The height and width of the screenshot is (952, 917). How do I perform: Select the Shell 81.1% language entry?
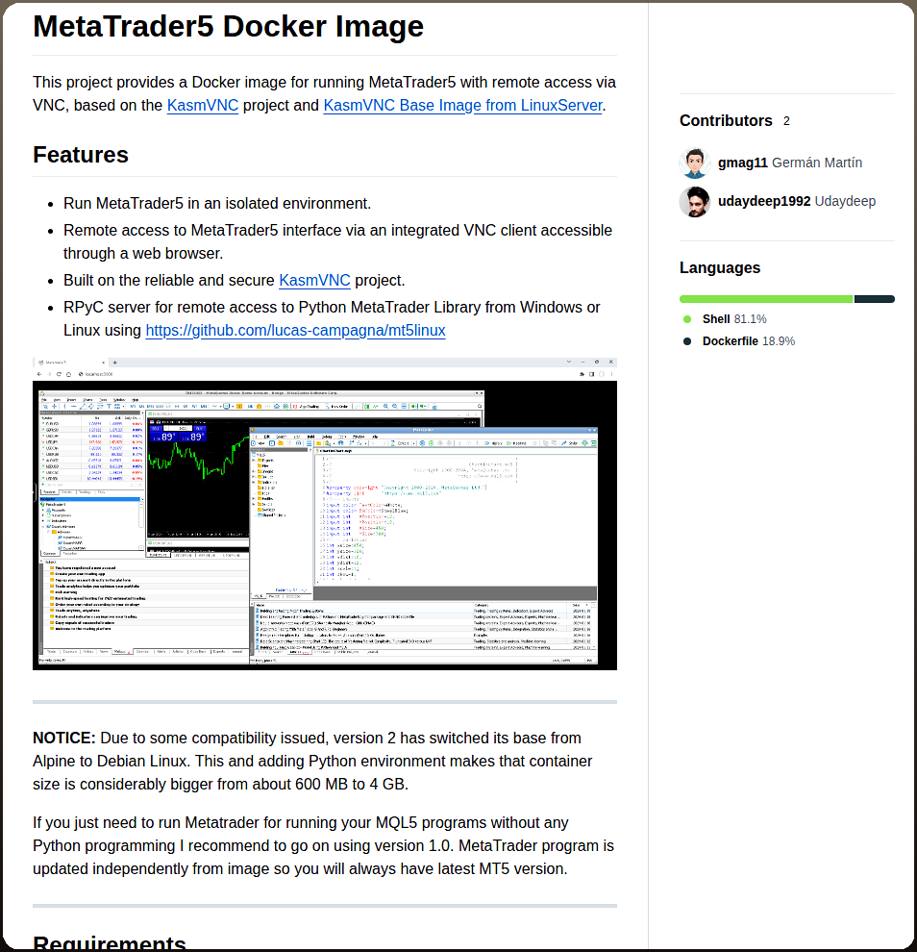coord(734,319)
